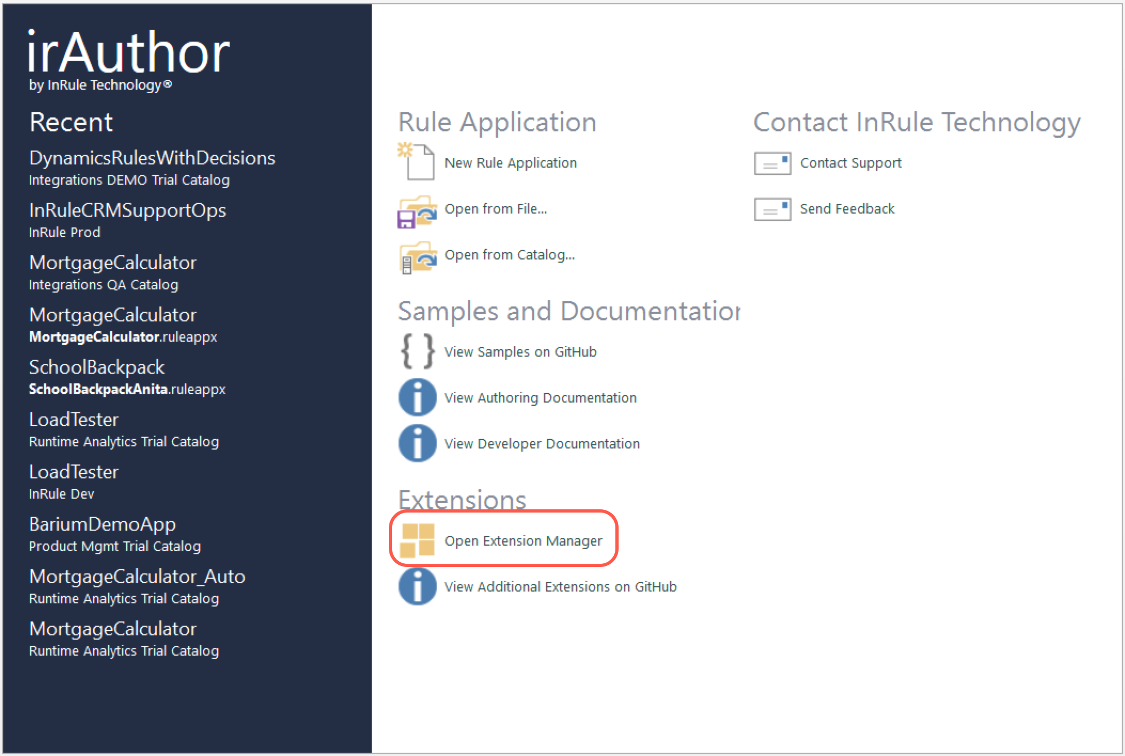Open View Samples on GitHub link
1125x756 pixels.
[x=520, y=351]
